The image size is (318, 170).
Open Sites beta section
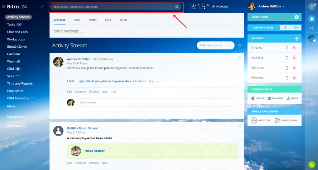[13, 76]
